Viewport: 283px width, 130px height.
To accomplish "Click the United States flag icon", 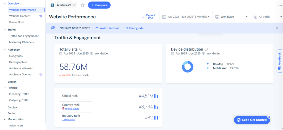I will [63, 108].
